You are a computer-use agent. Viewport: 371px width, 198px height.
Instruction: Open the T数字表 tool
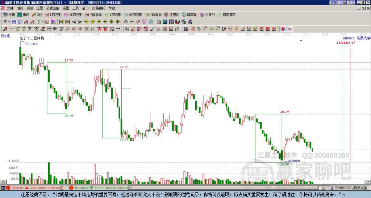pyautogui.click(x=153, y=14)
